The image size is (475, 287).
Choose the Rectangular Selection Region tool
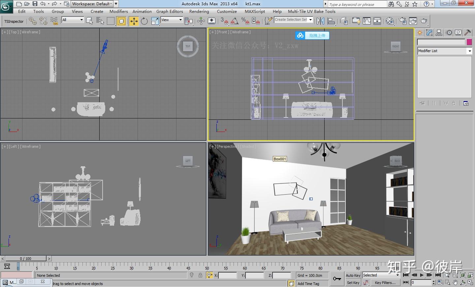[111, 21]
